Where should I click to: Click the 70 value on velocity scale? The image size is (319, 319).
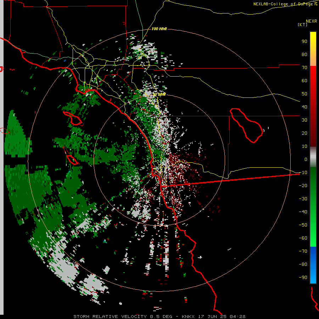[304, 68]
